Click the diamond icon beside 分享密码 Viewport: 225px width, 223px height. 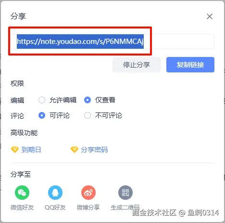(75, 150)
